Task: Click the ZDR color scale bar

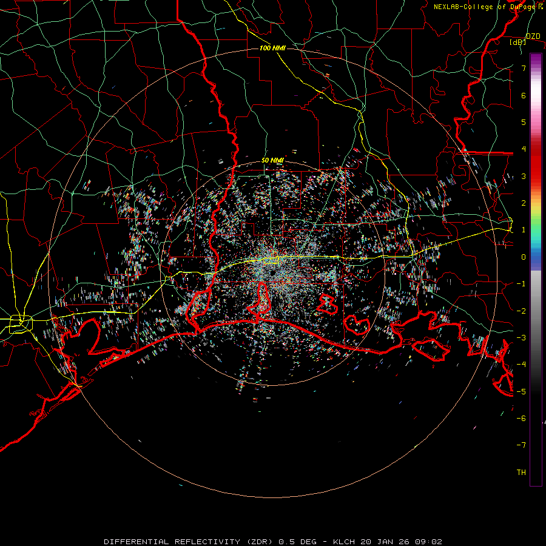Action: click(x=536, y=269)
